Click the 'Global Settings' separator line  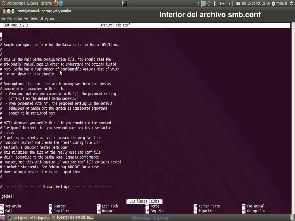click(x=56, y=186)
